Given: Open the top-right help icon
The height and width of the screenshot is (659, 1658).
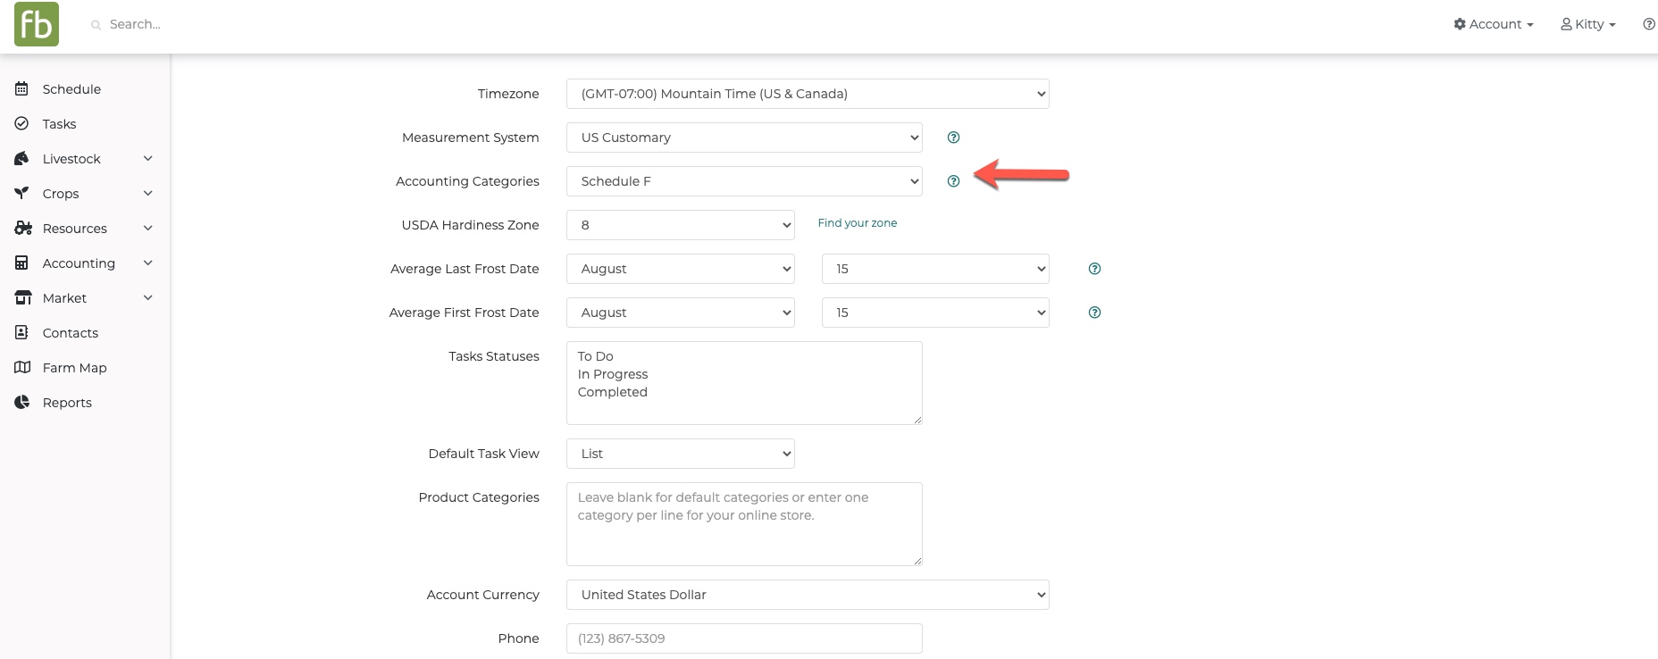Looking at the screenshot, I should point(1648,24).
